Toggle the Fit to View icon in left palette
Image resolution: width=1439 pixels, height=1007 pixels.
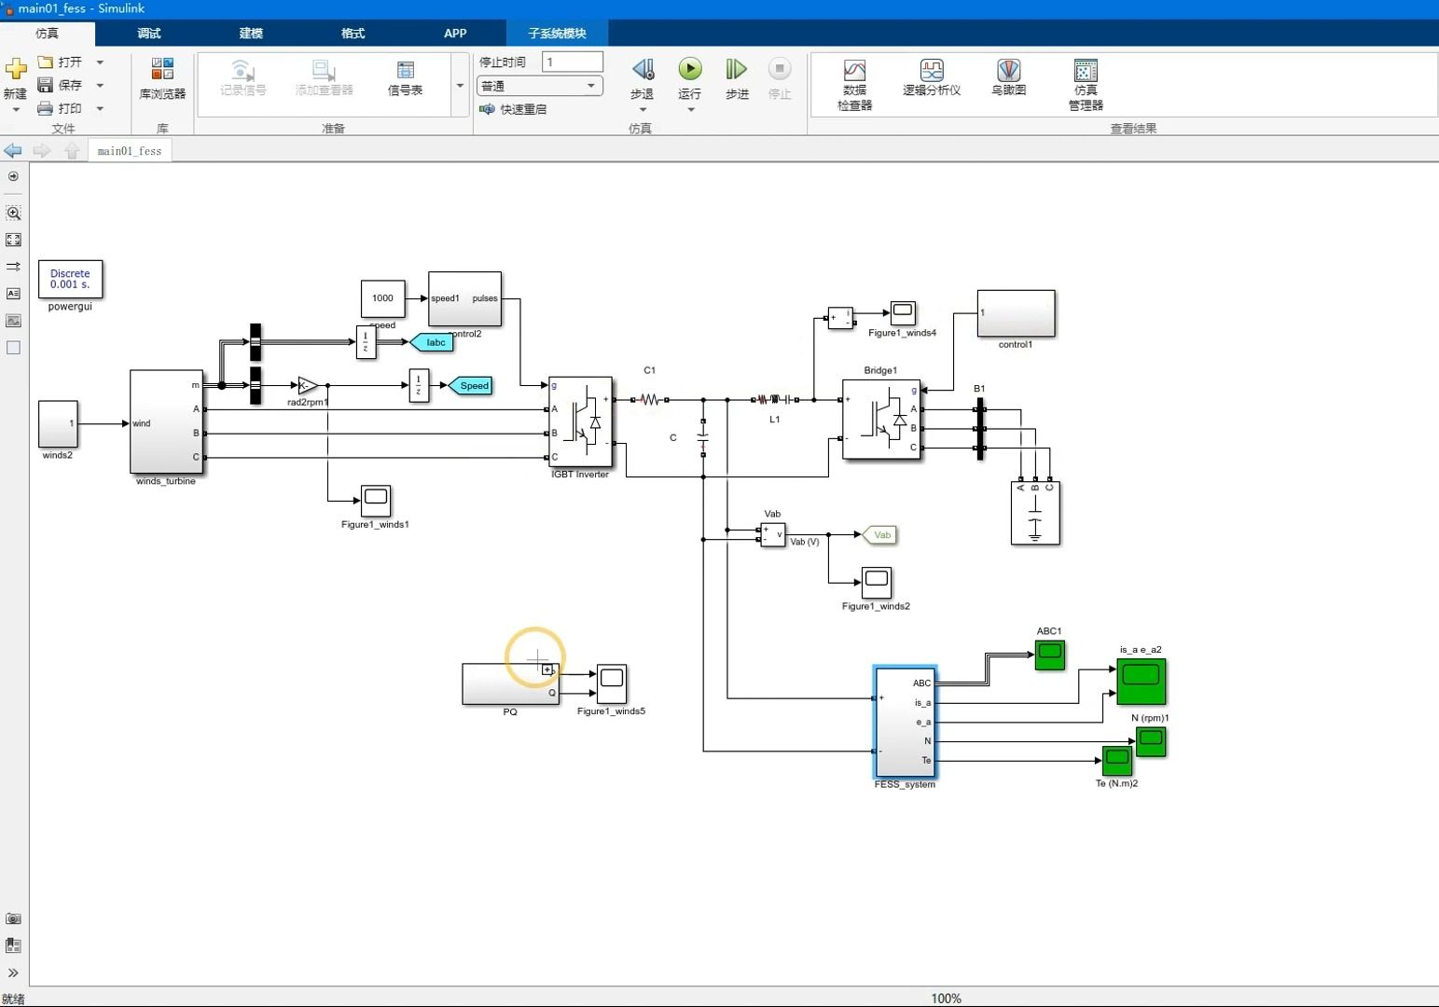click(x=13, y=240)
